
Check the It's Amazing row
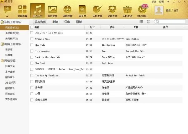coord(32,51)
